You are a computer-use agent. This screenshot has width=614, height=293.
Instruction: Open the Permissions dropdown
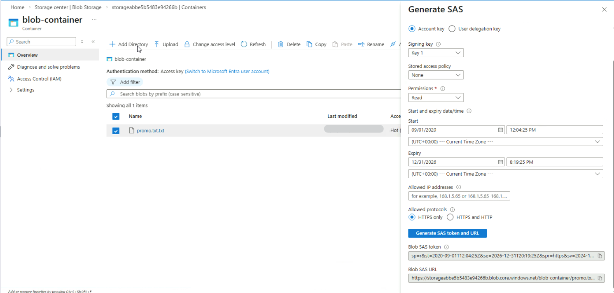pyautogui.click(x=436, y=98)
